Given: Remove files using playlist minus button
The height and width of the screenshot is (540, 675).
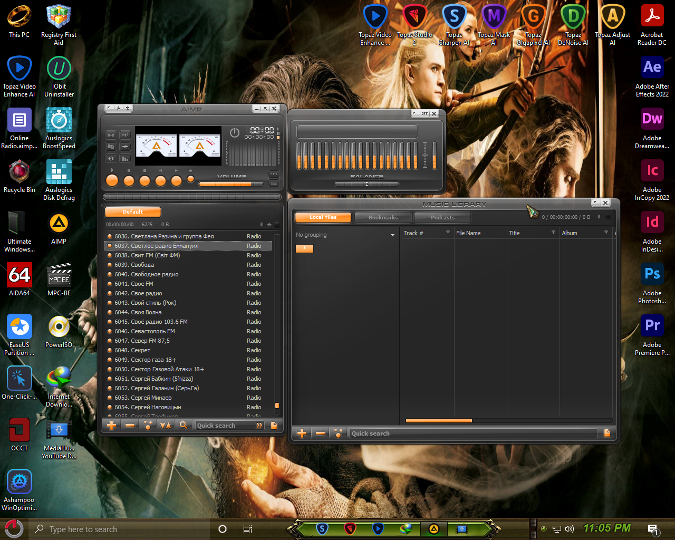Looking at the screenshot, I should tap(130, 426).
